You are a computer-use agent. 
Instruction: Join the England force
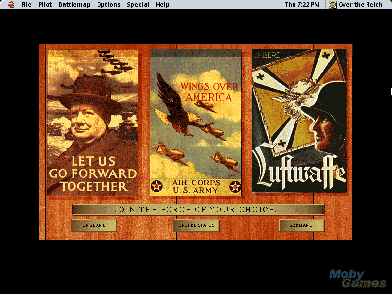[94, 225]
